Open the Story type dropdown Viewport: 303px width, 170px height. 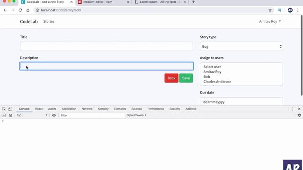pos(241,46)
